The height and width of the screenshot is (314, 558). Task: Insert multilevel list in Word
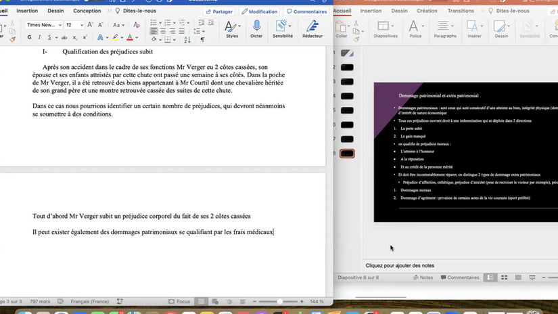(182, 22)
